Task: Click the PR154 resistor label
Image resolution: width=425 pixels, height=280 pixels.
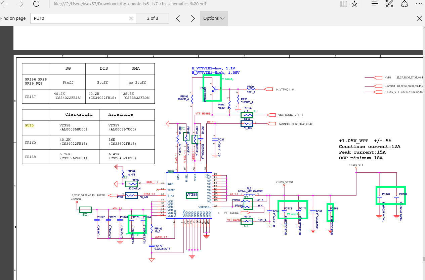Action: point(131,171)
